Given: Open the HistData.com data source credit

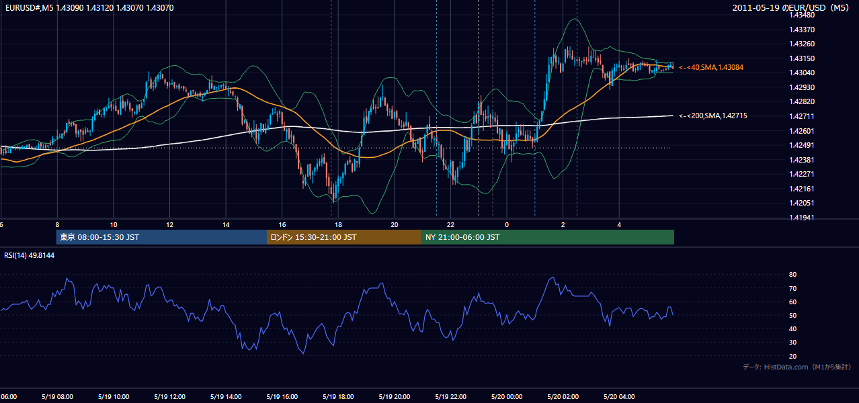Looking at the screenshot, I should point(797,367).
